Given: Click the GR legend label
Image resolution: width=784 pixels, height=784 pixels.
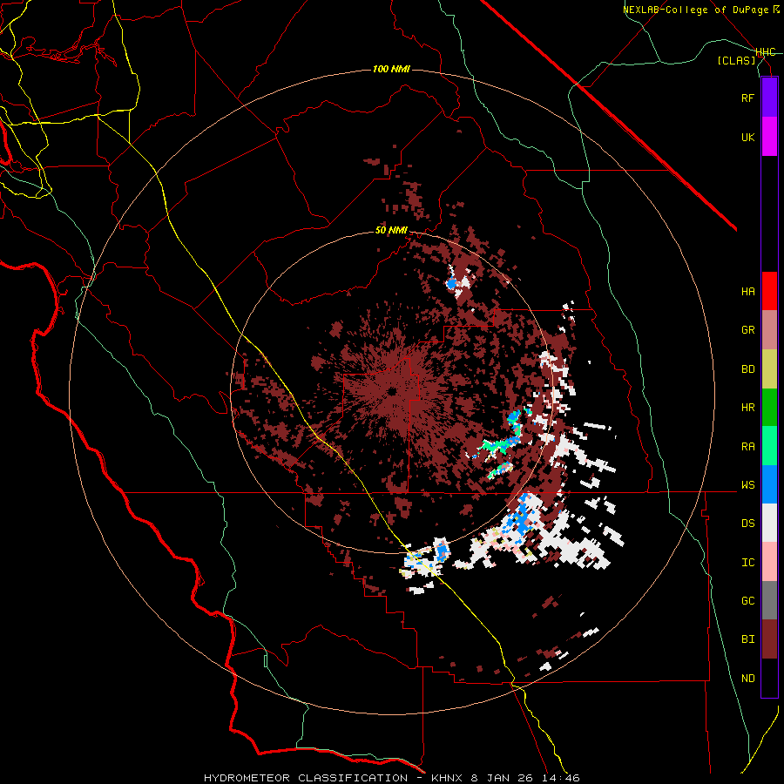Looking at the screenshot, I should coord(747,330).
